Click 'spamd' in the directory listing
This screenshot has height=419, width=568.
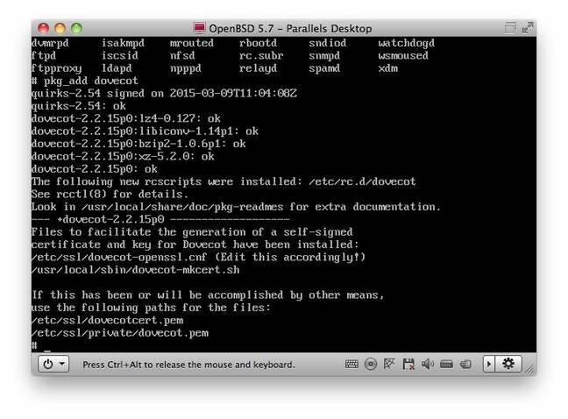[x=324, y=68]
